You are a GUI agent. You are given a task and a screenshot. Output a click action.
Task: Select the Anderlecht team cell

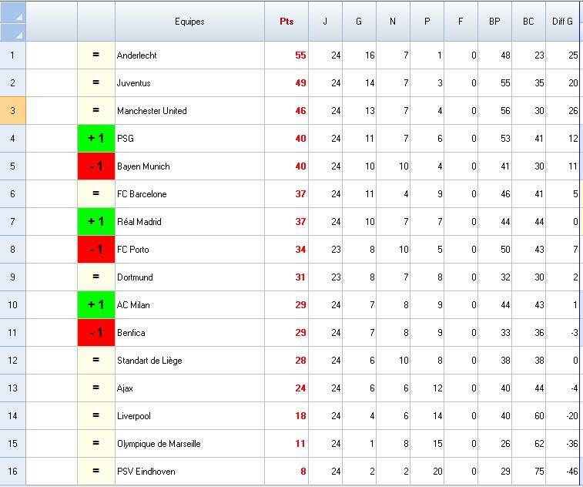click(x=189, y=55)
